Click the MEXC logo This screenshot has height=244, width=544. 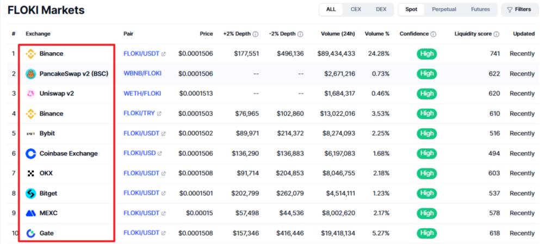click(31, 213)
